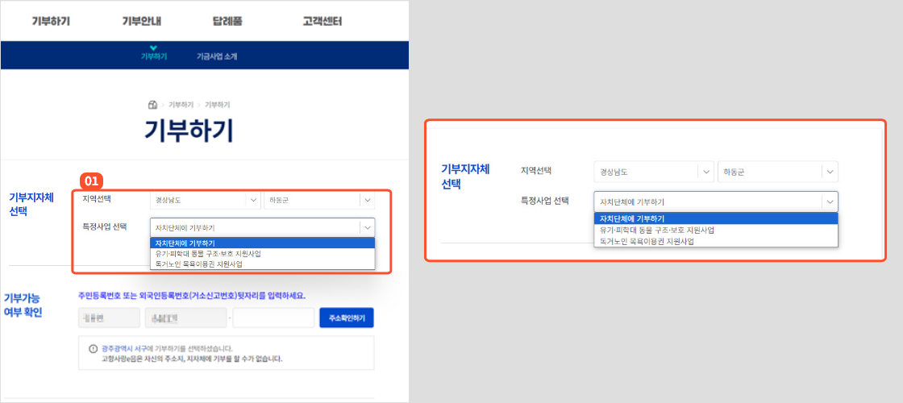Click the last 기부하기 breadcrumb link
The width and height of the screenshot is (903, 403).
tap(218, 105)
